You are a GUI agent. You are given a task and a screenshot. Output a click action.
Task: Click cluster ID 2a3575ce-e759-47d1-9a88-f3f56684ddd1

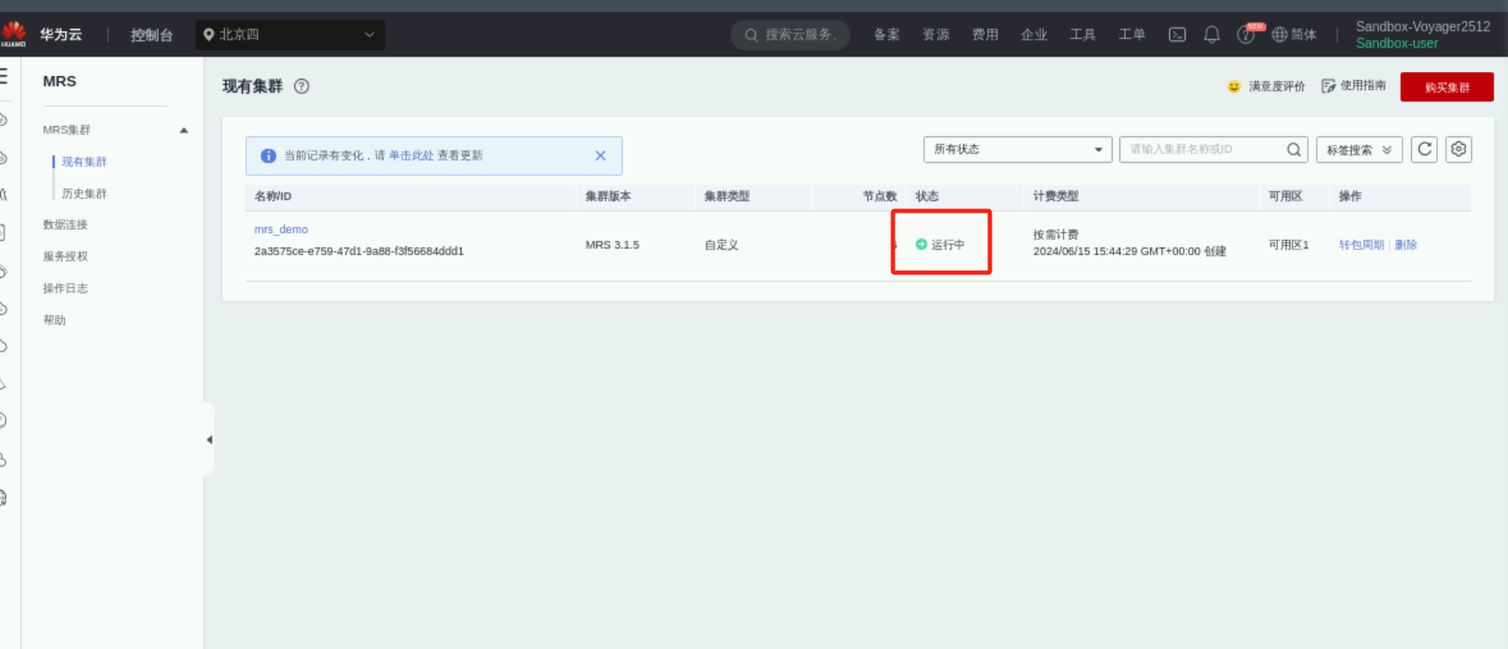(359, 251)
